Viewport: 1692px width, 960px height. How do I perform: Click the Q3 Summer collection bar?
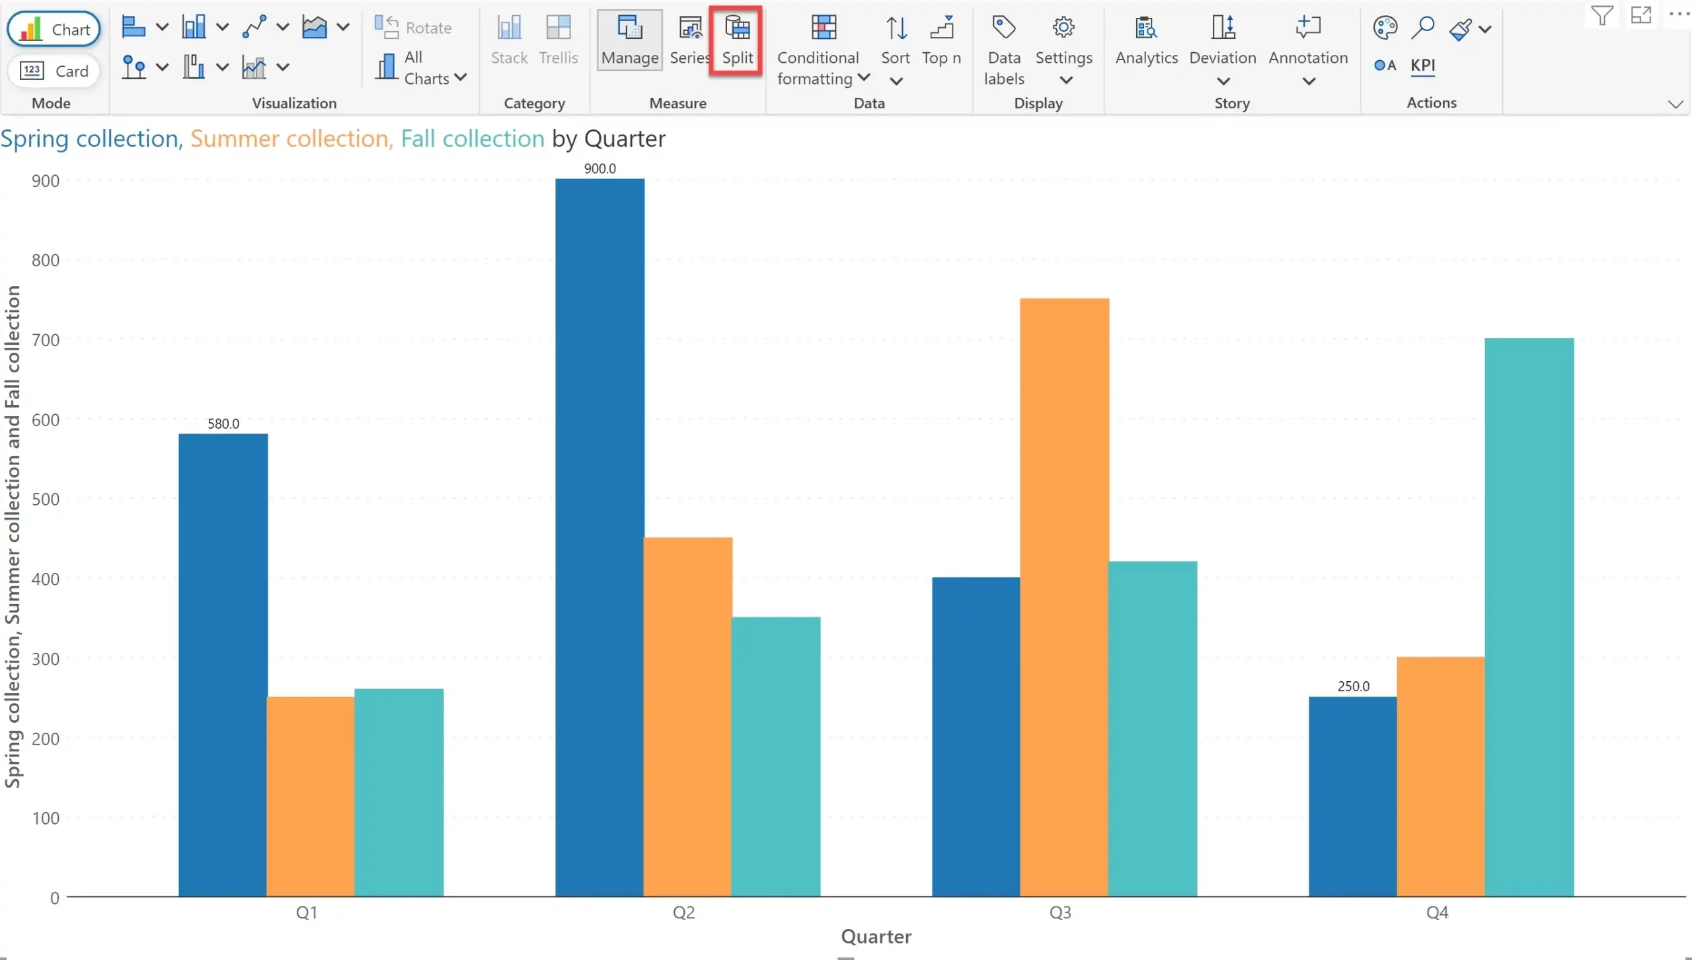coord(1064,597)
